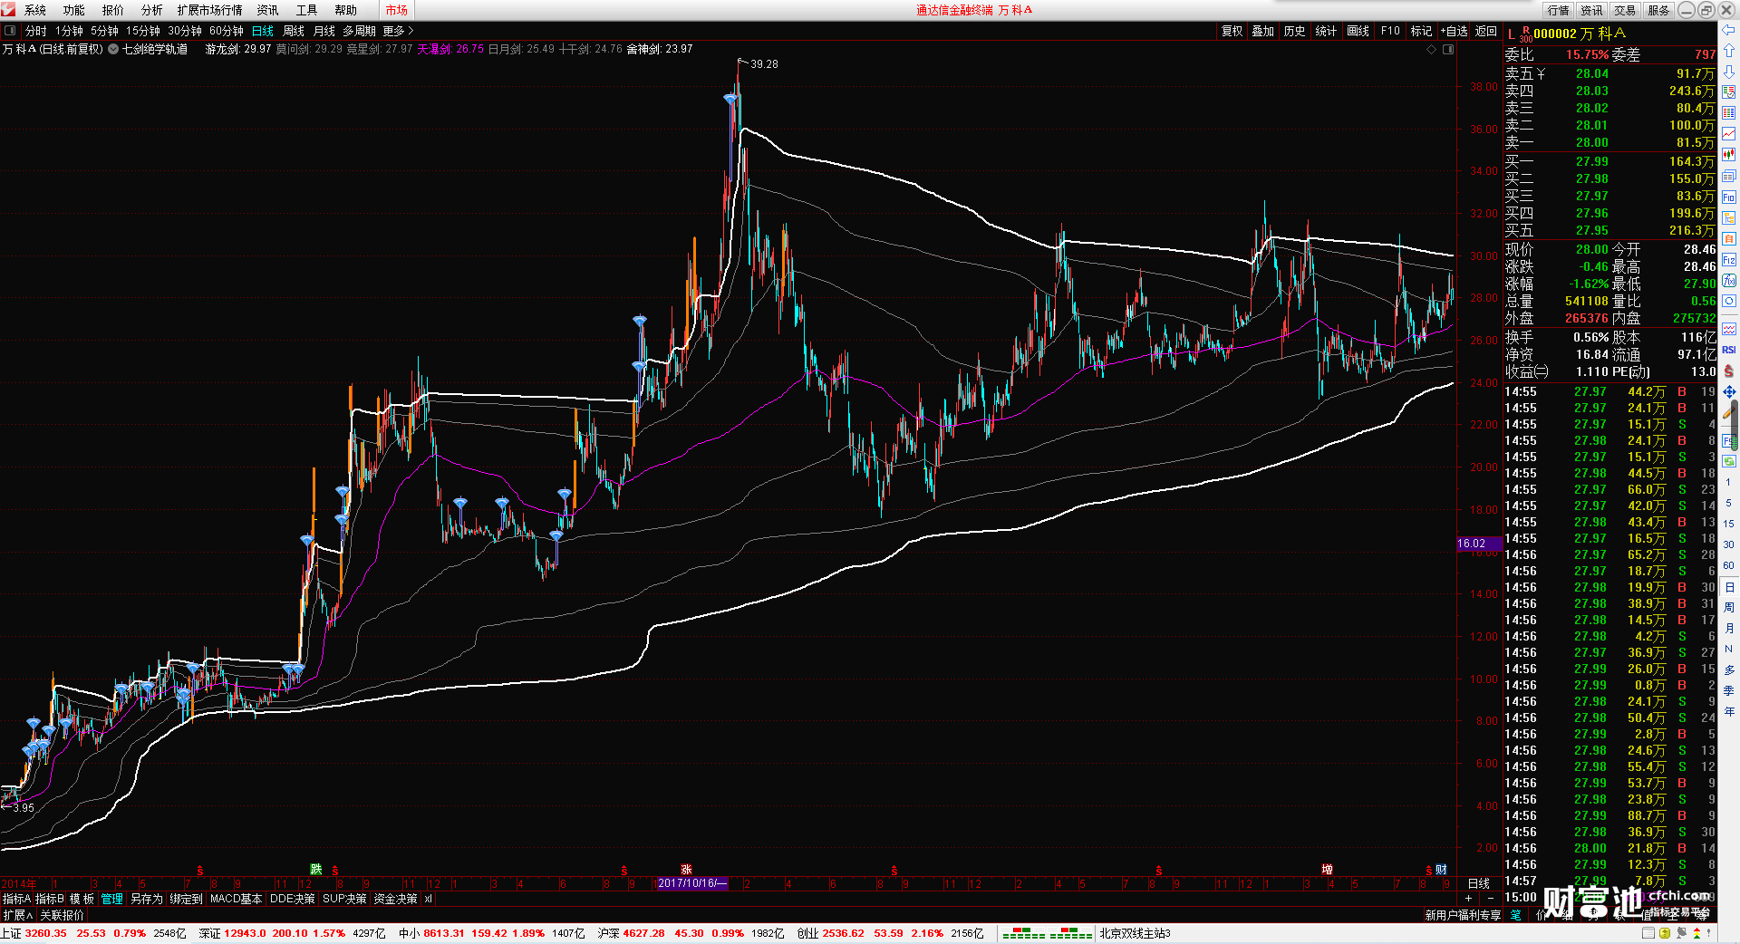Click the F10 company info sidebar icon

[1728, 197]
